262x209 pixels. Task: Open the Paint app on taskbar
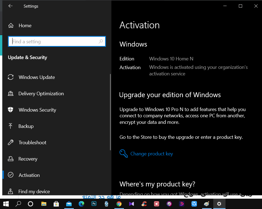pyautogui.click(x=206, y=204)
